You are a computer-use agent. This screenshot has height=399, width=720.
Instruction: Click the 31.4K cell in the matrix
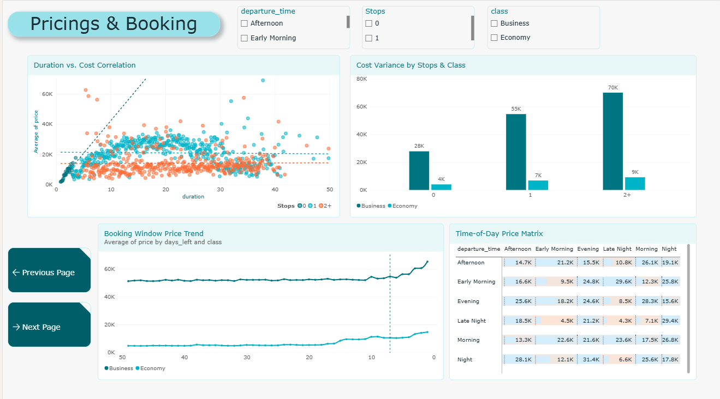coord(590,360)
